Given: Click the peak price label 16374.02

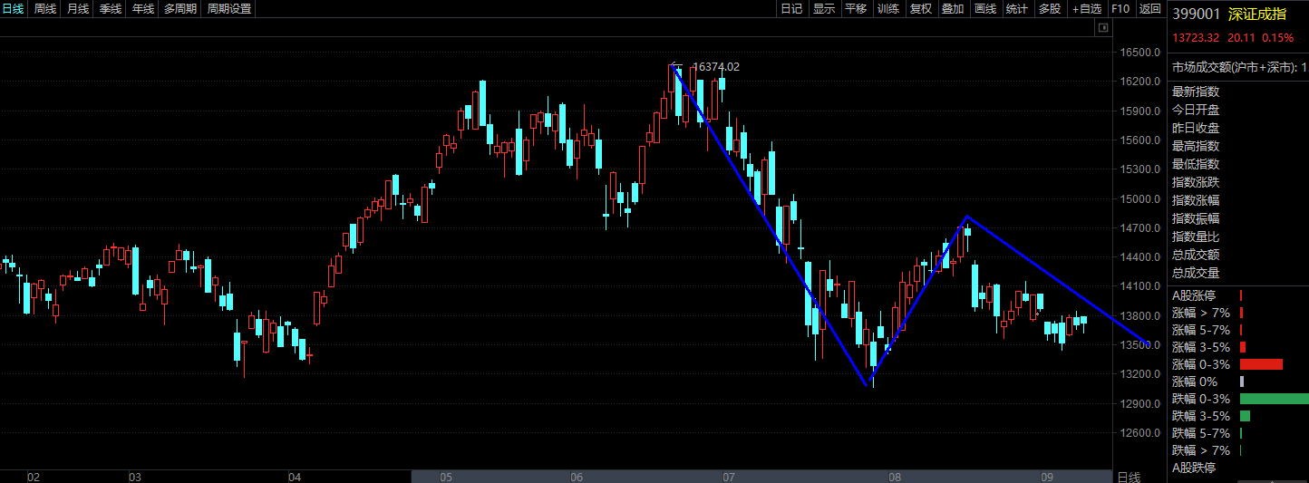Looking at the screenshot, I should pos(716,67).
